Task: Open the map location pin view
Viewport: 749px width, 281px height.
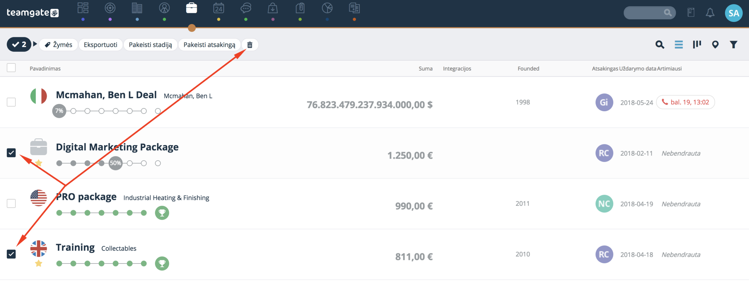Action: (715, 44)
